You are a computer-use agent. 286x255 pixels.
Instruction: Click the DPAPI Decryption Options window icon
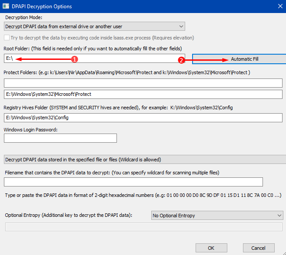tap(6, 6)
